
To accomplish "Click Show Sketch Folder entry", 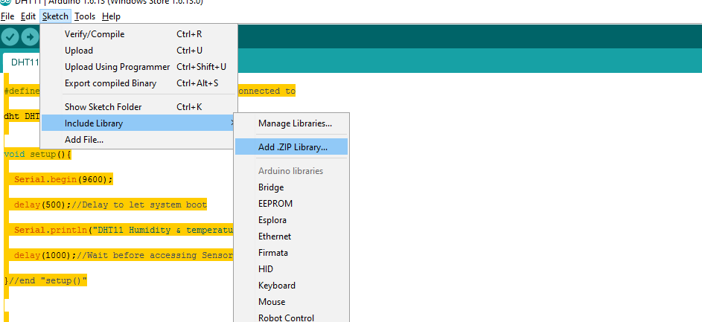I will coord(103,107).
